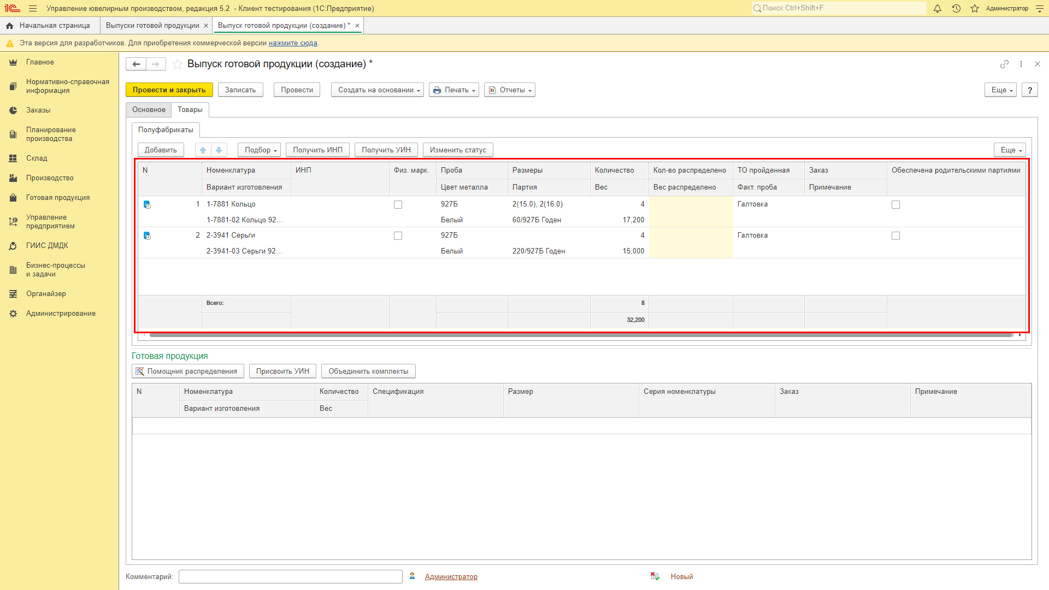Screen dimensions: 1049x590
Task: Click the document status icon near Новый
Action: pos(655,576)
